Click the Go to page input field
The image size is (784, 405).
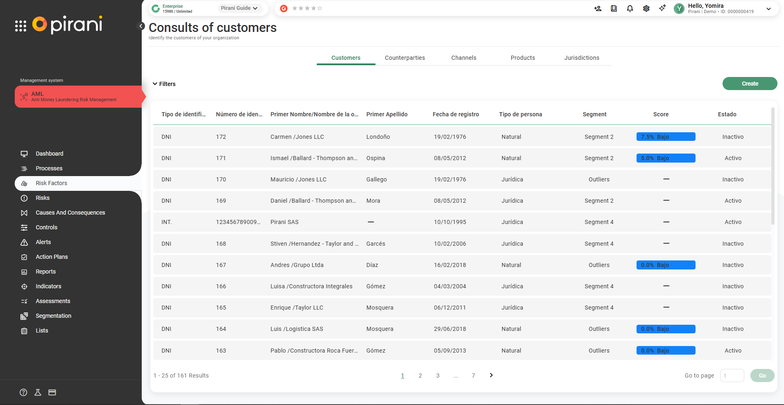tap(732, 376)
